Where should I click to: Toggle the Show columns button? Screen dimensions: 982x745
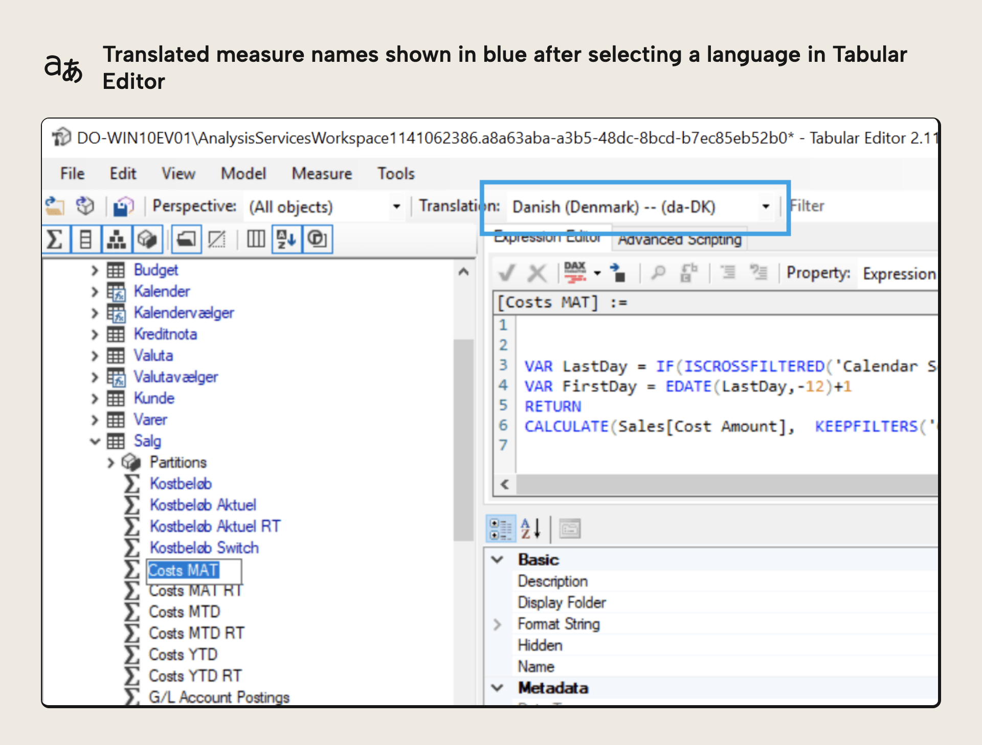coord(85,239)
